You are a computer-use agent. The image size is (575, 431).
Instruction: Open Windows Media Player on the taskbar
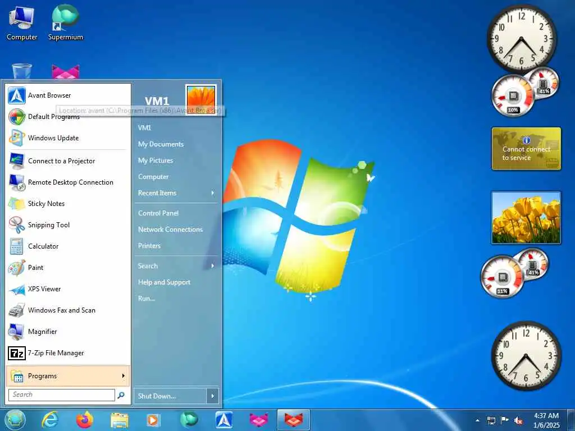click(153, 420)
